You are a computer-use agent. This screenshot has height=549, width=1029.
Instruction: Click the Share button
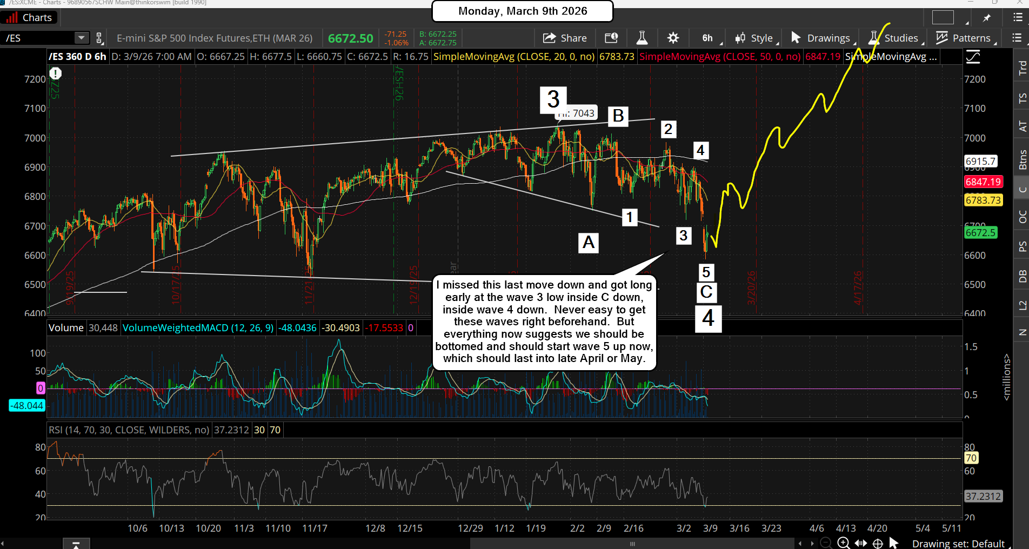[x=565, y=38]
